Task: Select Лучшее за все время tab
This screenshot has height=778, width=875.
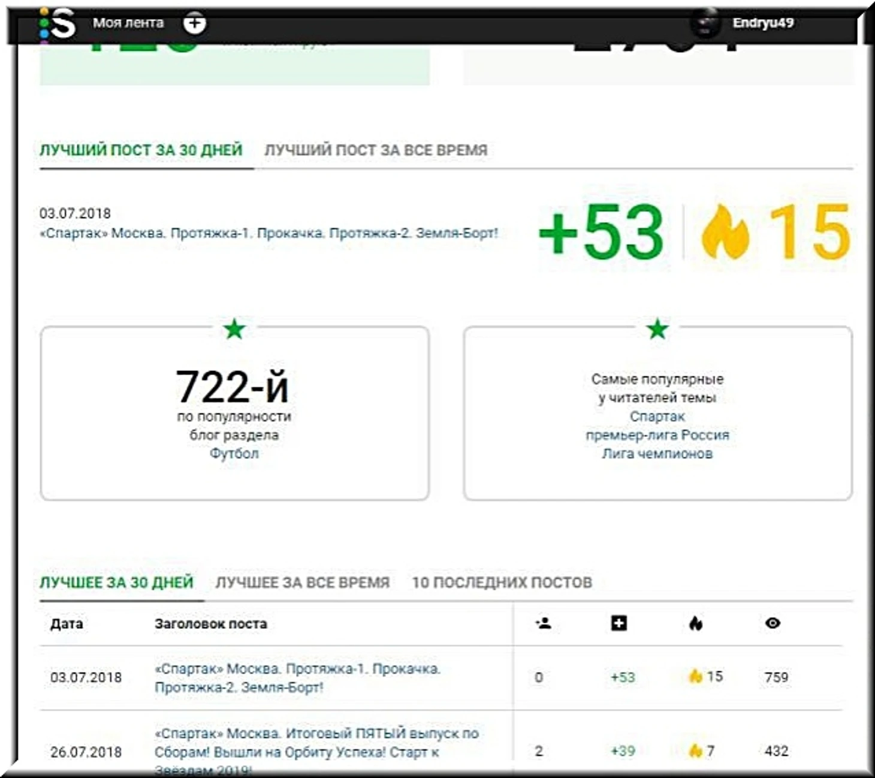Action: click(x=302, y=582)
